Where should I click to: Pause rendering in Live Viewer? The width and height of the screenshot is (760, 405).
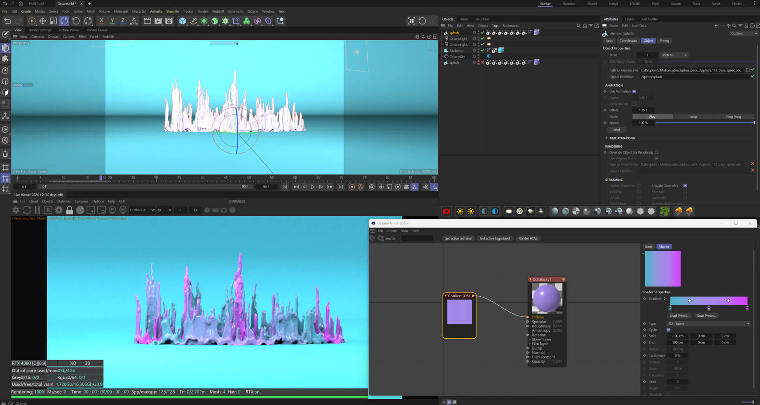pyautogui.click(x=37, y=210)
